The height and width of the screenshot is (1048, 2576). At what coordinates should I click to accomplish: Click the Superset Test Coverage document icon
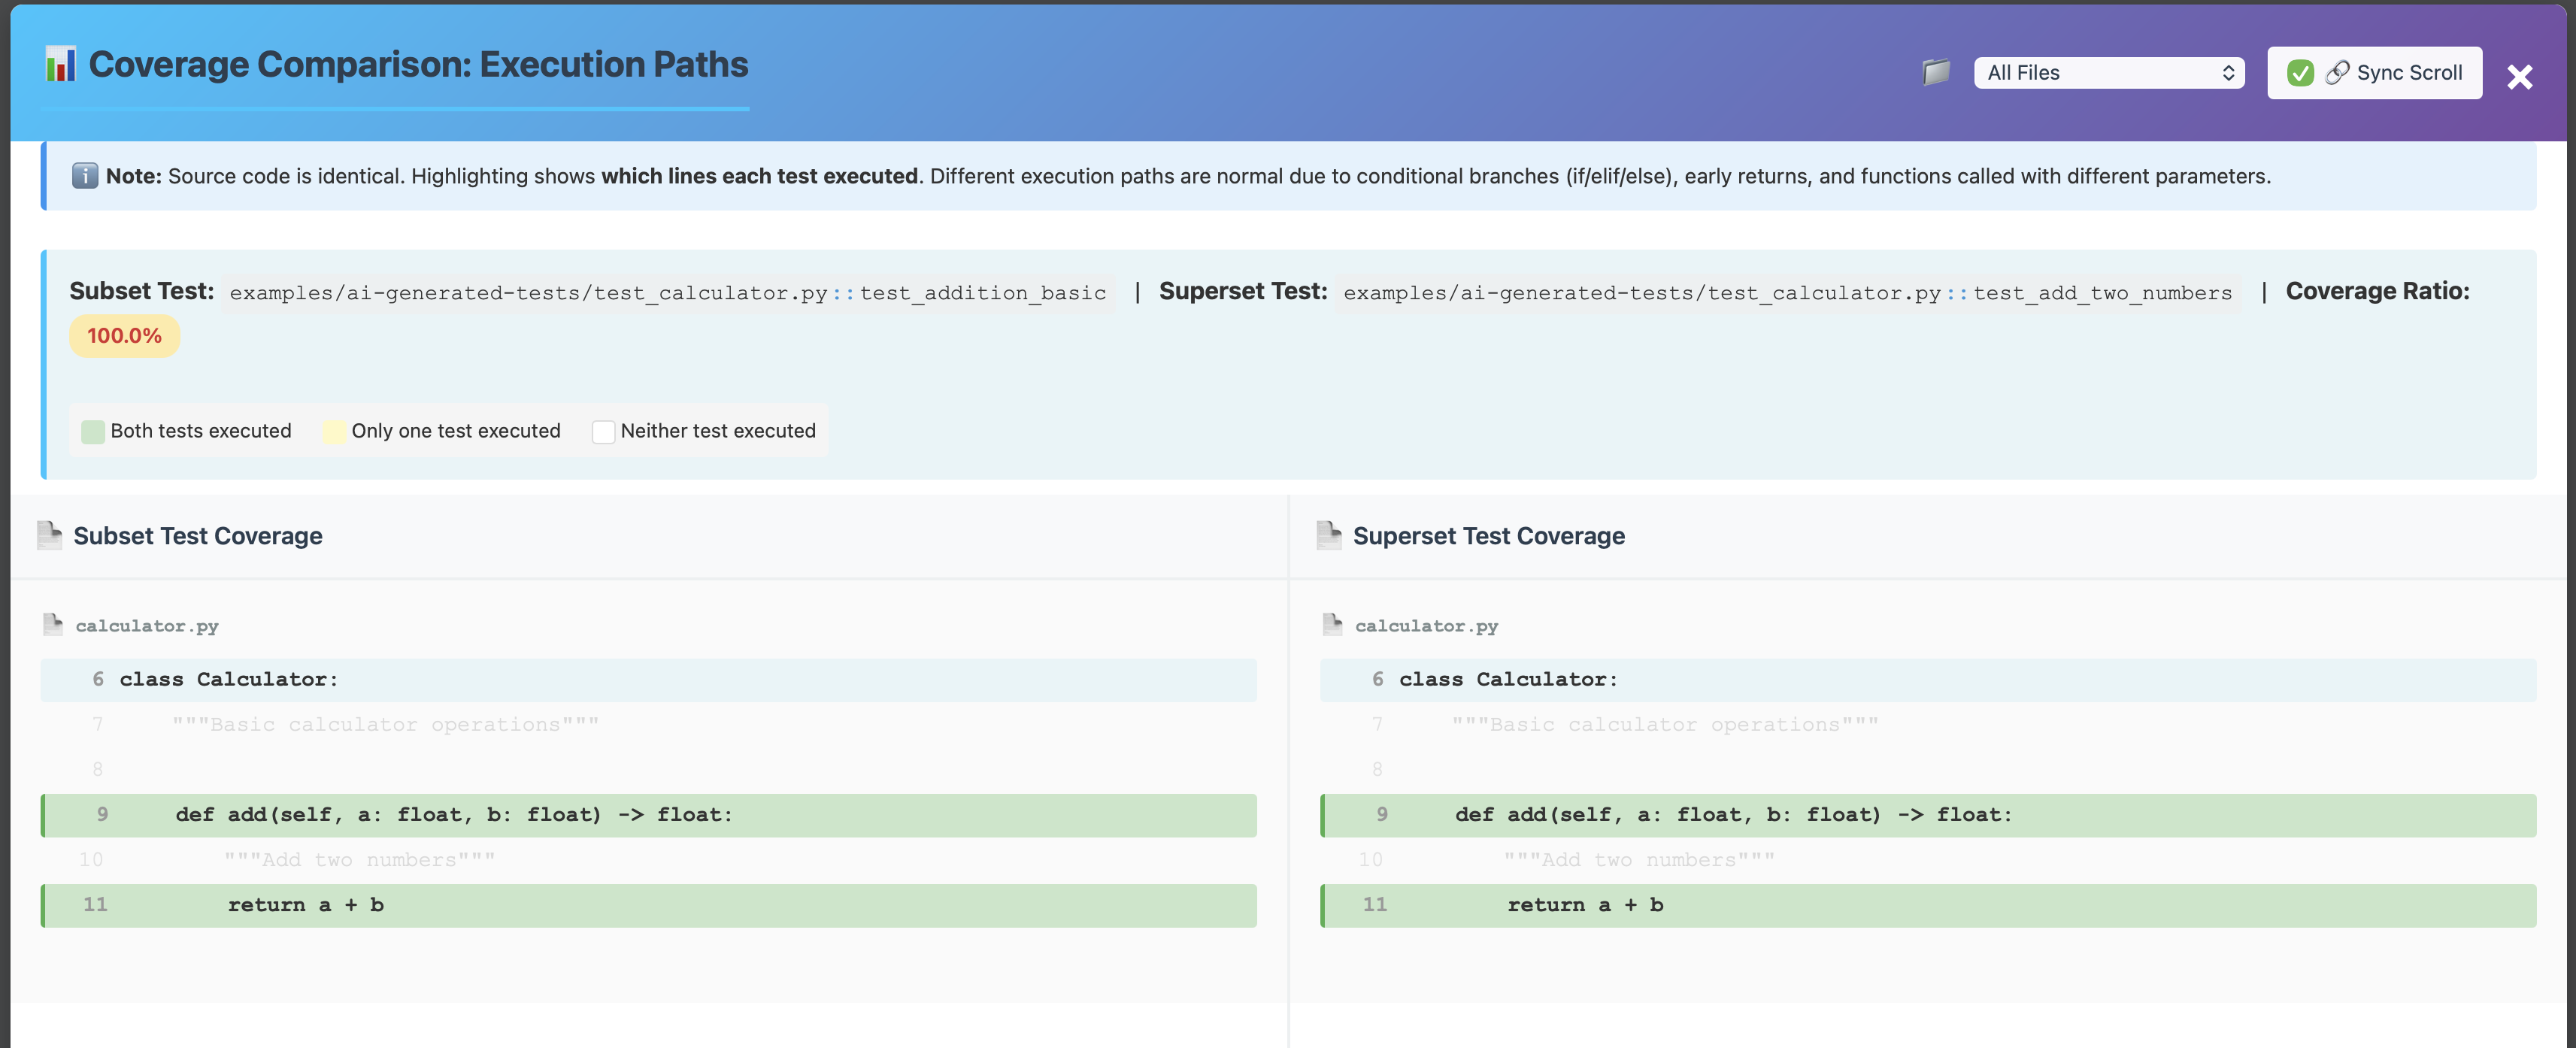tap(1329, 536)
